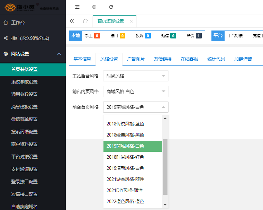Screen dimensions: 263x210
Task: Click the scroll down arrow in dropdown list
Action: pyautogui.click(x=165, y=205)
